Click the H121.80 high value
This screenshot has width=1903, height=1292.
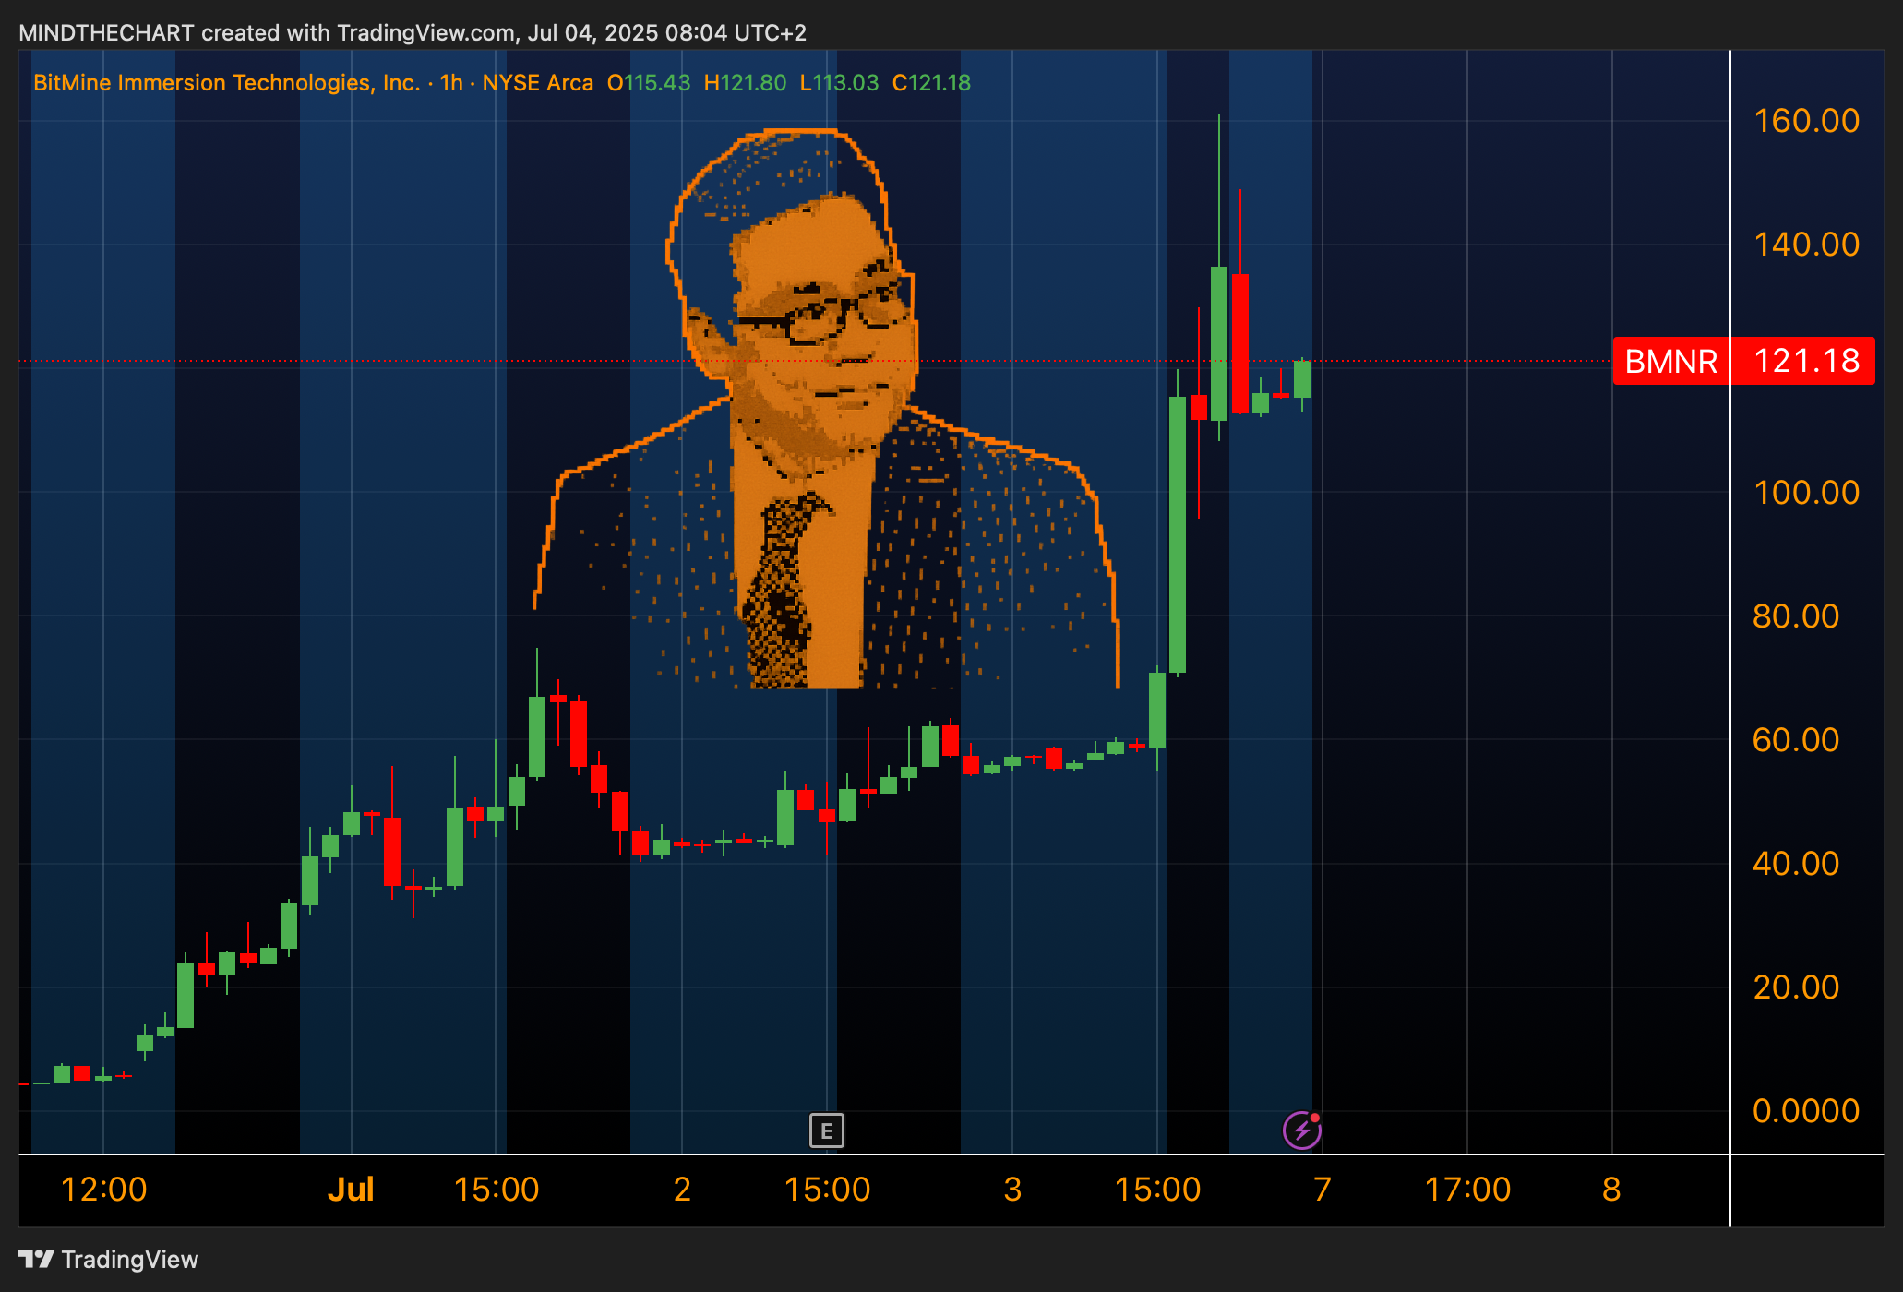(x=745, y=82)
